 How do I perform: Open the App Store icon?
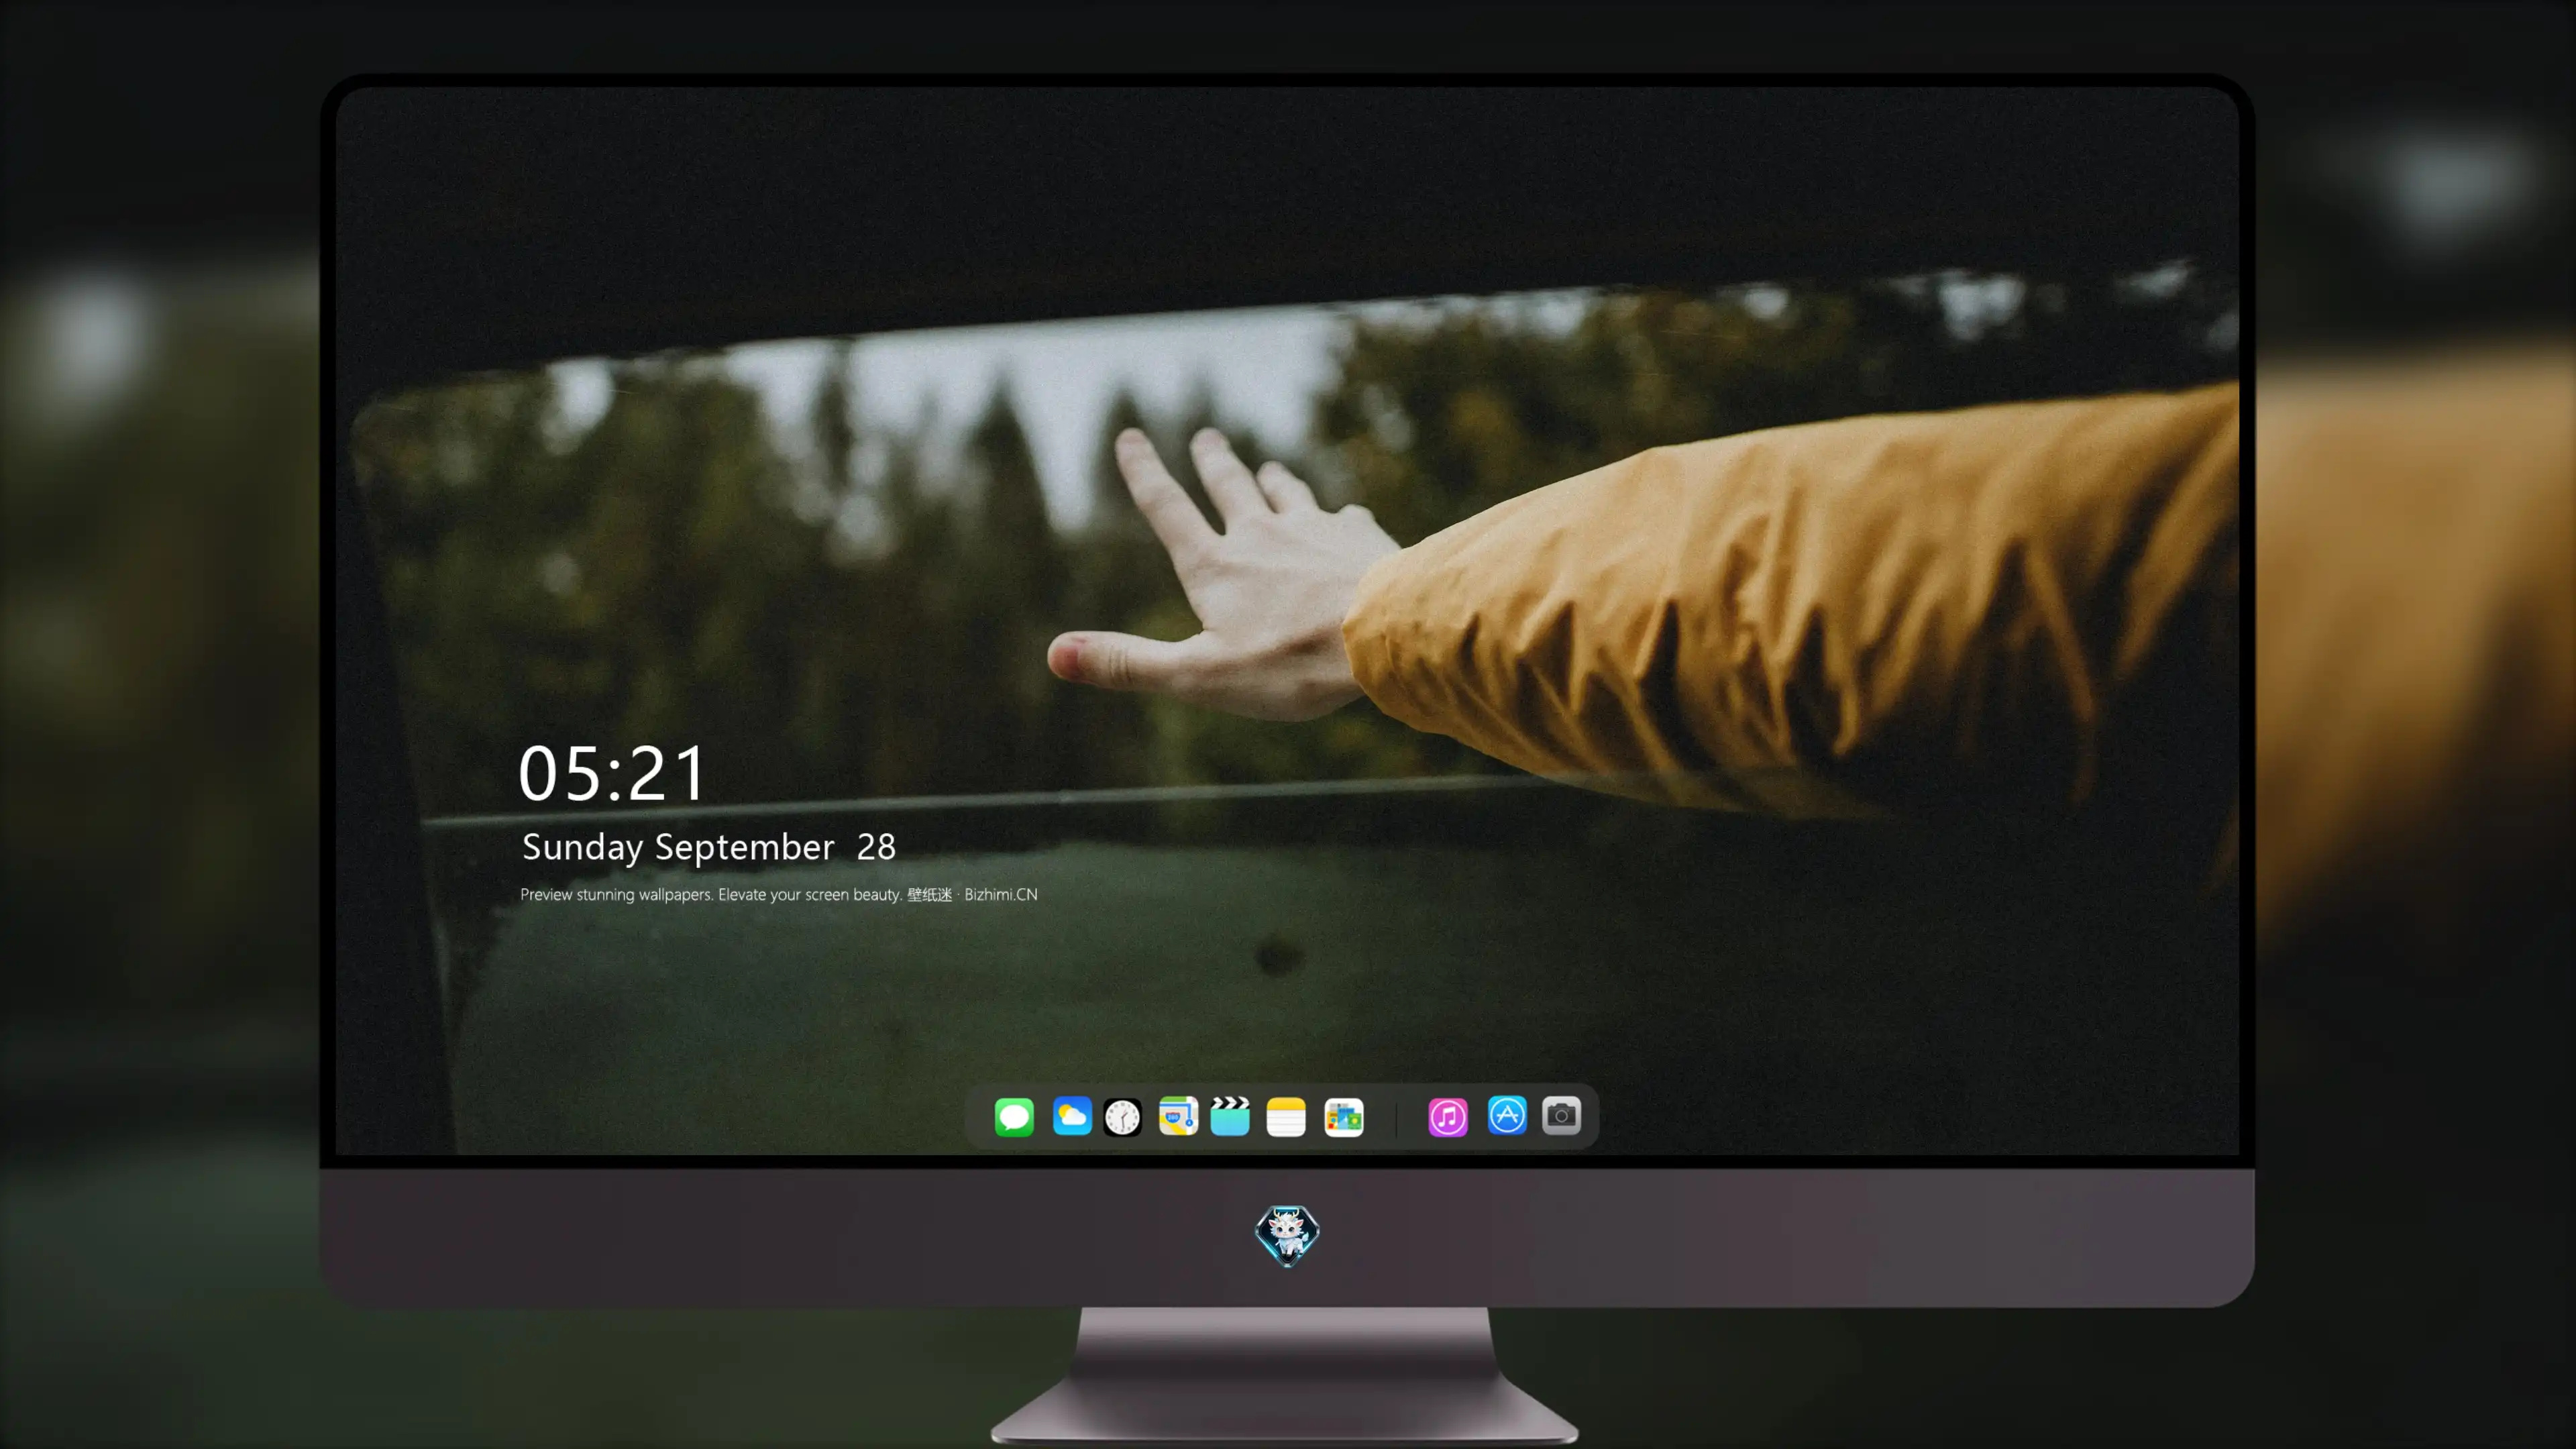click(x=1507, y=1115)
